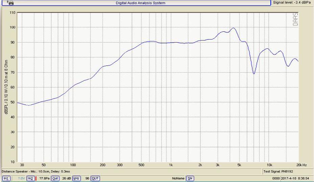The image size is (314, 182).
Task: Click the '8:36:54' time in status bar
Action: point(304,178)
